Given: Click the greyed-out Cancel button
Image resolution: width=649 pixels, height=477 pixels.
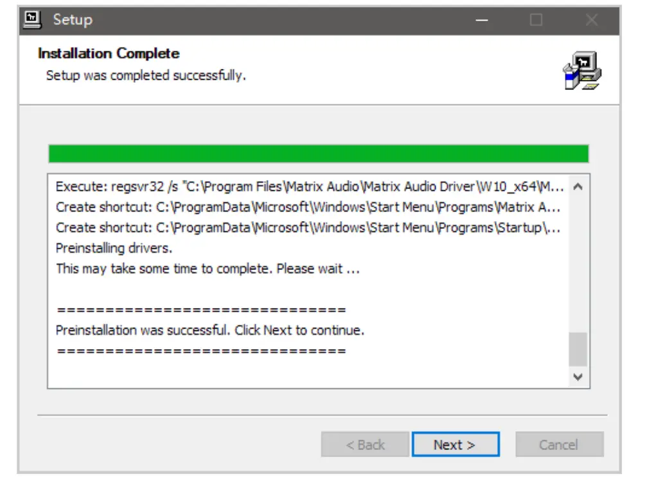Looking at the screenshot, I should 558,445.
